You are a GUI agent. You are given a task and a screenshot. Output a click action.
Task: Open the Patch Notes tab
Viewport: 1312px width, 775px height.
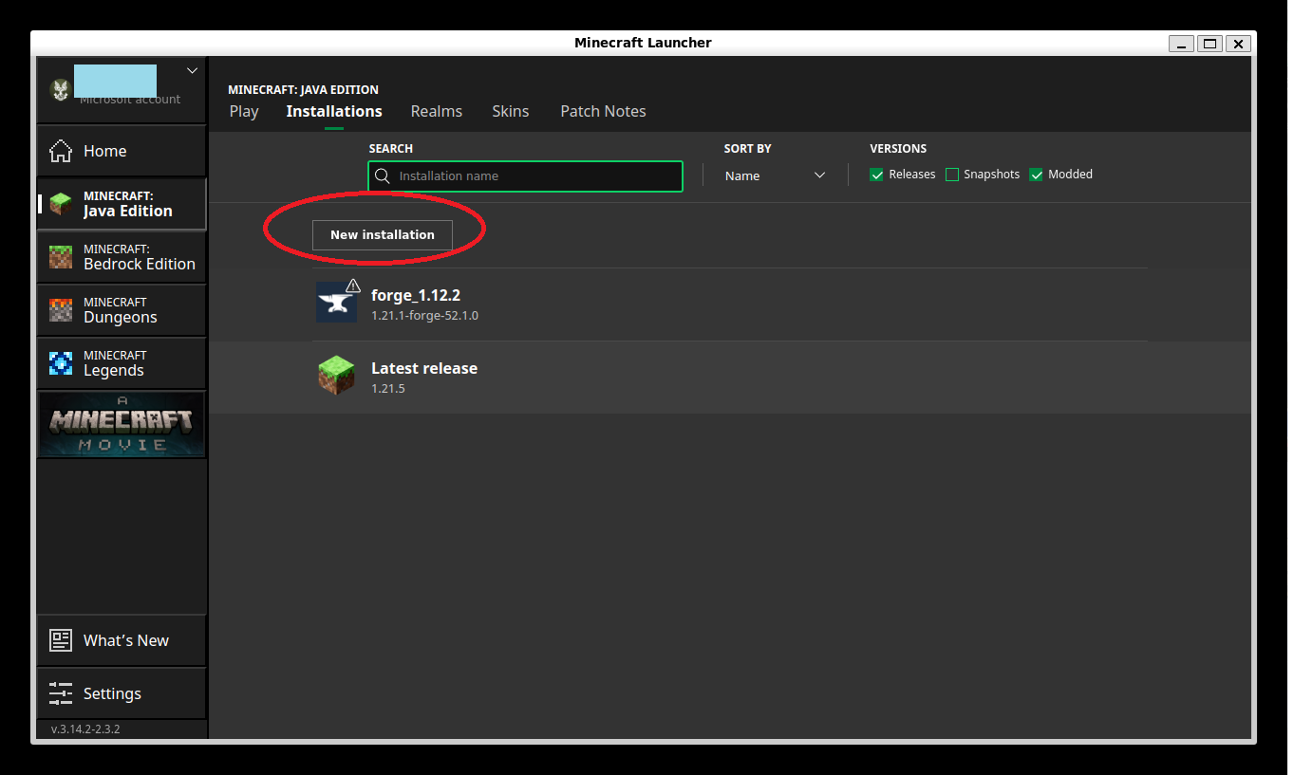point(603,111)
